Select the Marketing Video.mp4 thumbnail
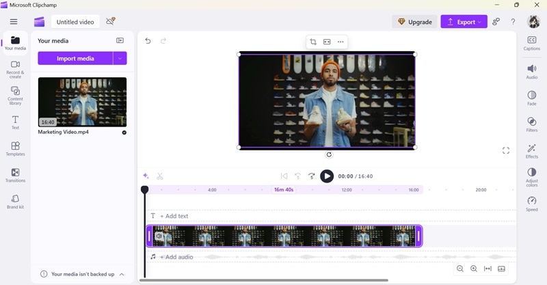Image resolution: width=547 pixels, height=285 pixels. 82,102
